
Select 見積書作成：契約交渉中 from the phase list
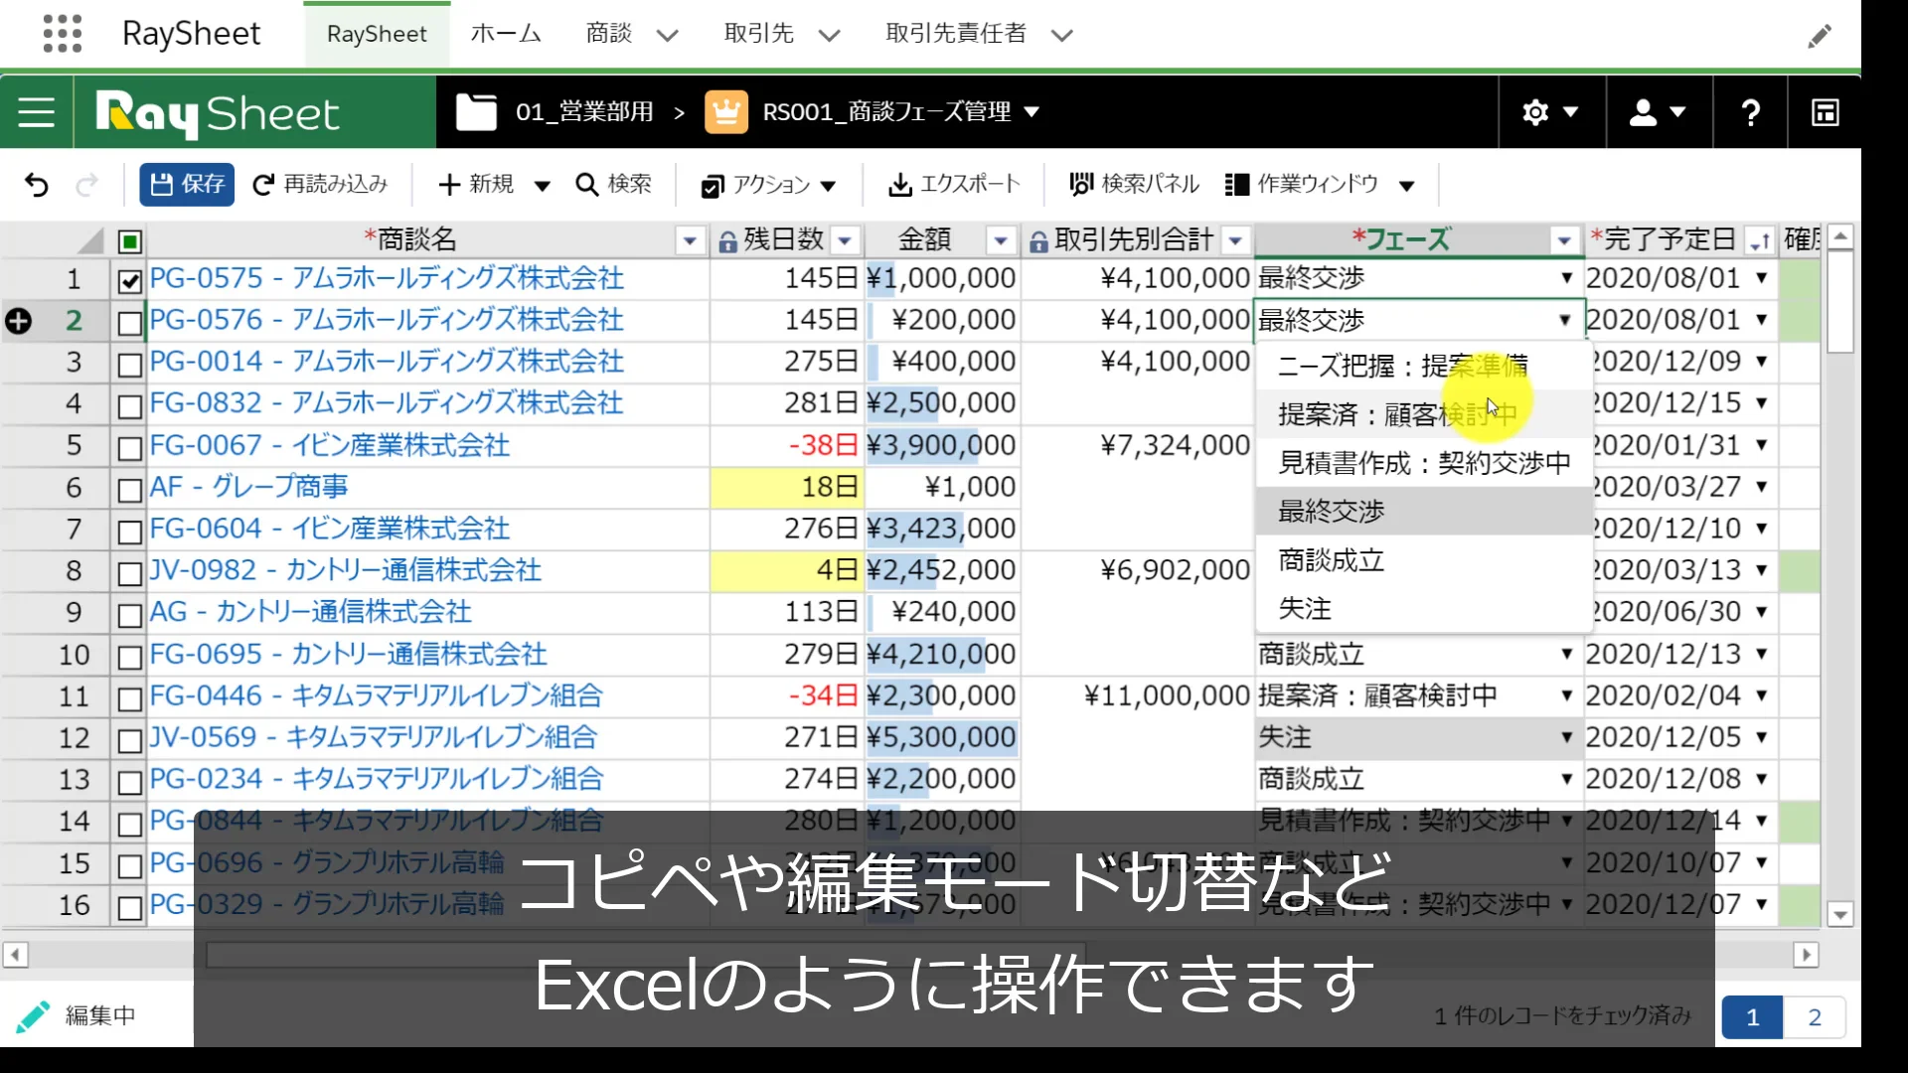pos(1423,463)
